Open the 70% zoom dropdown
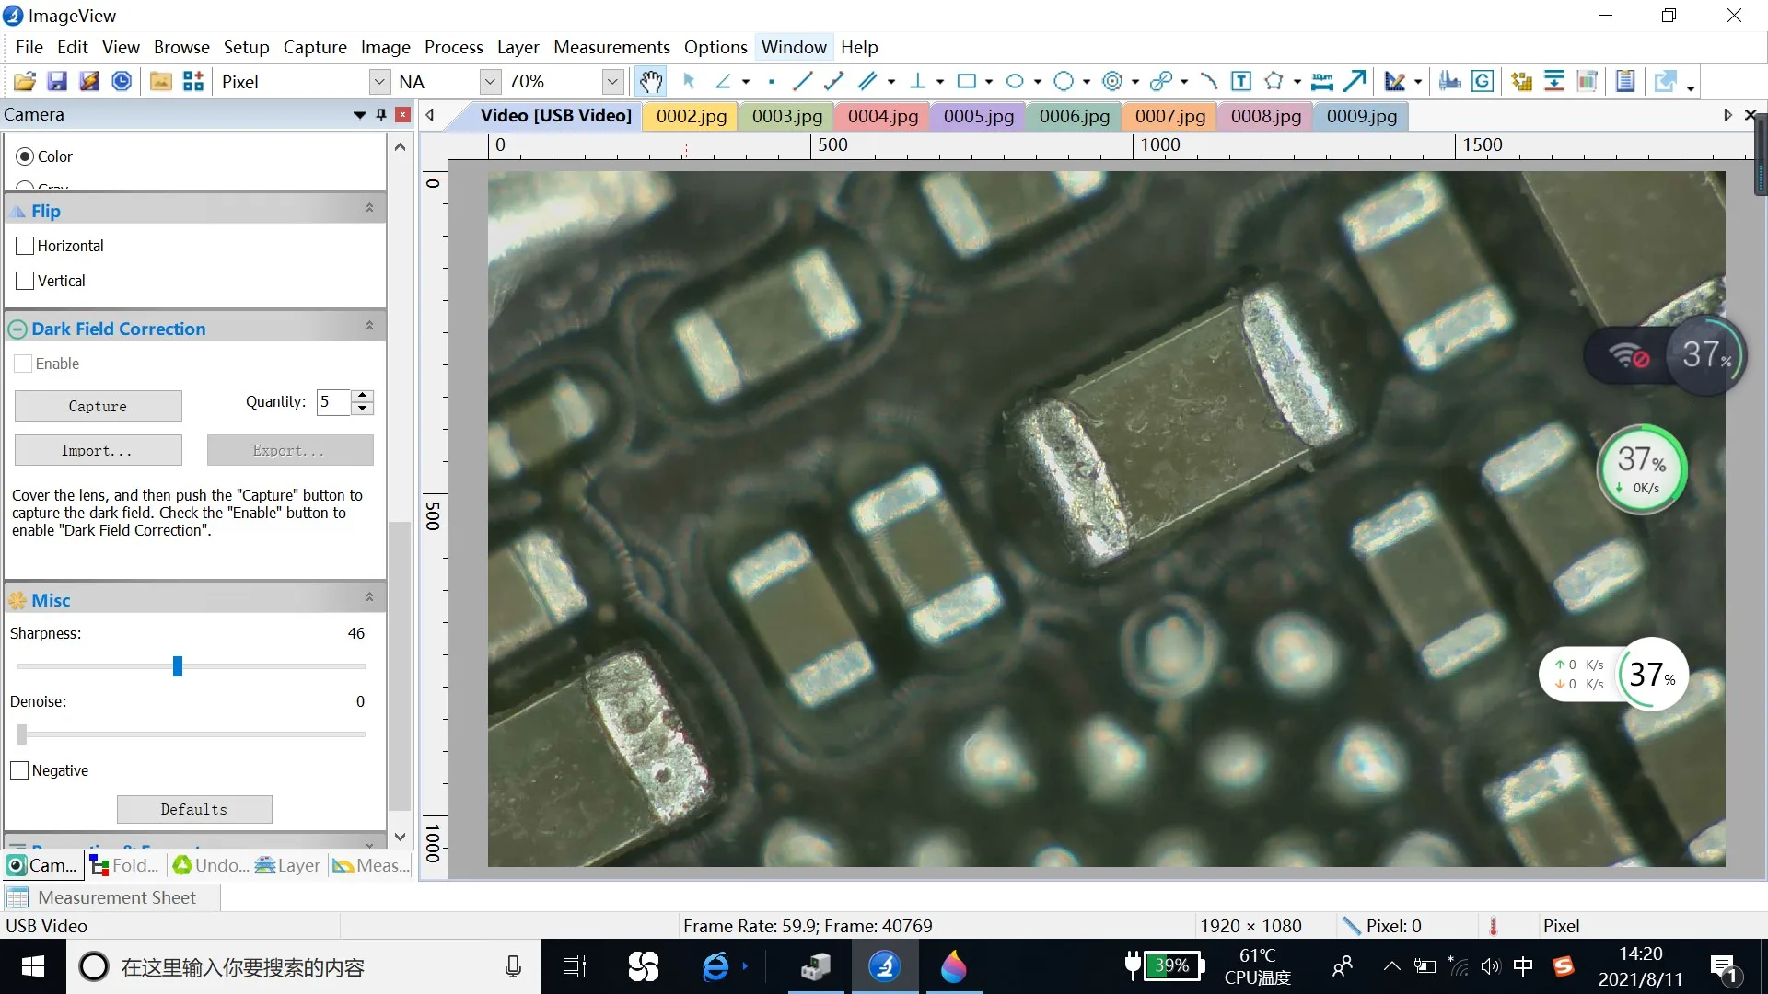The height and width of the screenshot is (994, 1768). 613,82
